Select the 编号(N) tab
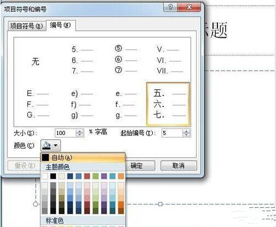The image size is (276, 227). [x=60, y=25]
